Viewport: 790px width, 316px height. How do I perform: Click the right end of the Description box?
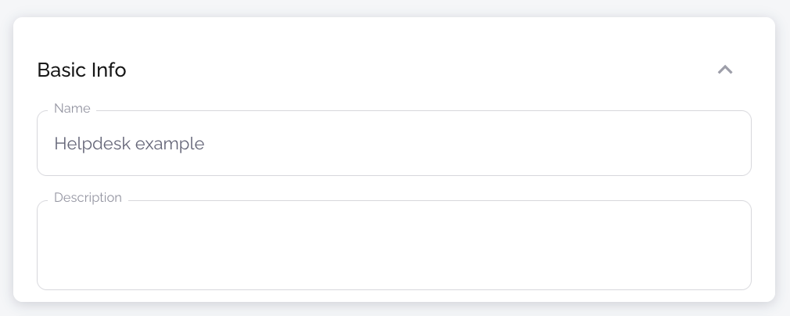[727, 245]
